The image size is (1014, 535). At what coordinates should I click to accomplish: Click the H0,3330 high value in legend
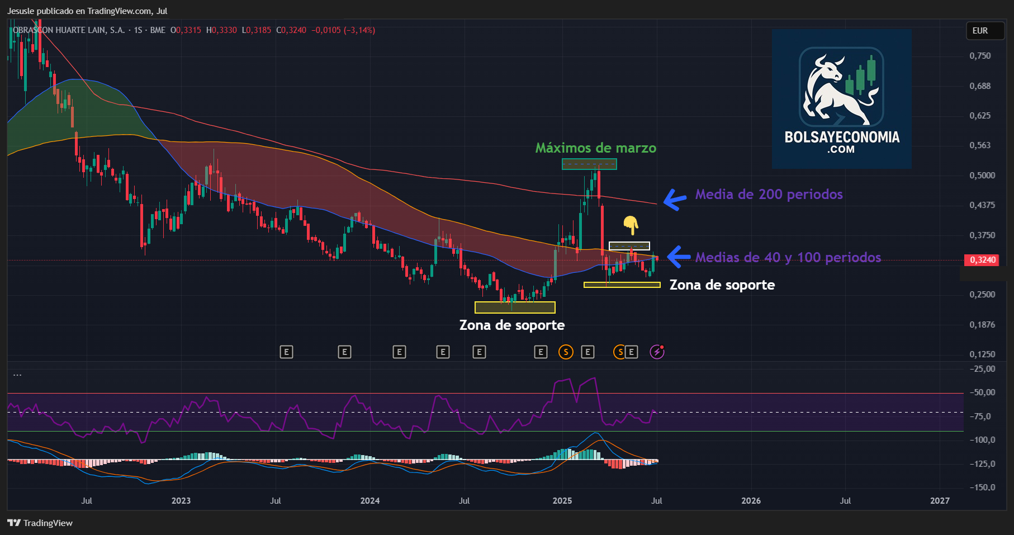pos(221,30)
